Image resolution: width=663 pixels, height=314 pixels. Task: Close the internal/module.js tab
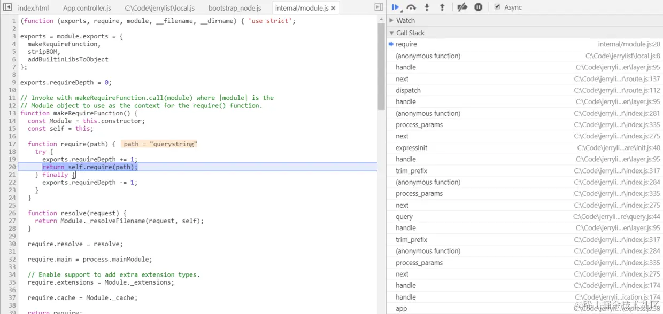(x=334, y=9)
